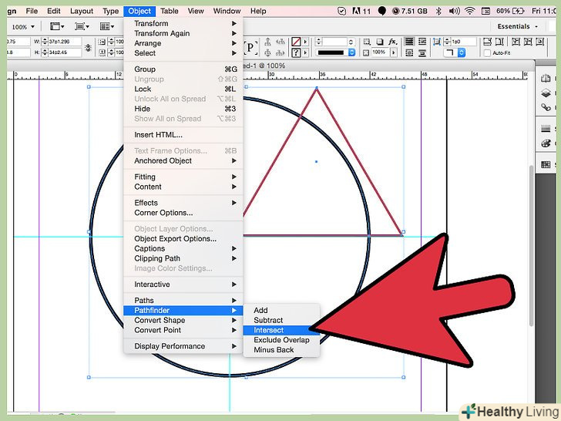561x421 pixels.
Task: Open the Essentials workspace dropdown
Action: point(518,26)
